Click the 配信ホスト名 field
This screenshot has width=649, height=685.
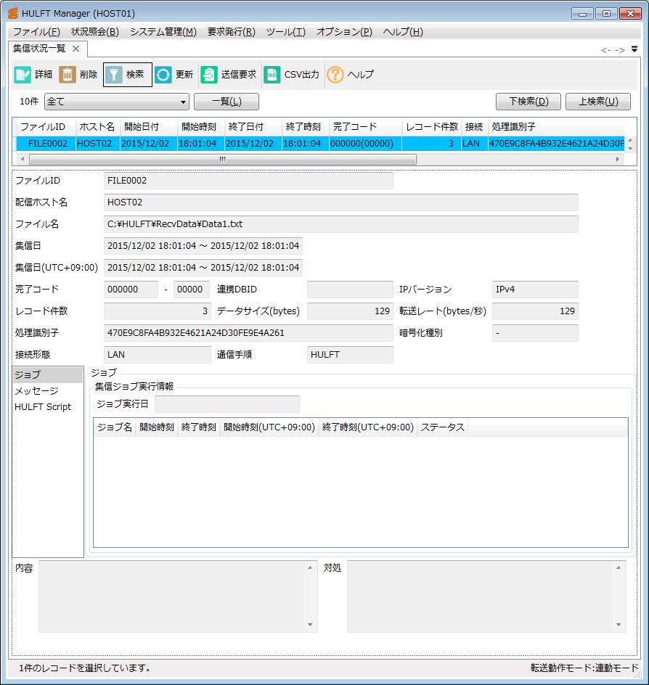tap(341, 202)
